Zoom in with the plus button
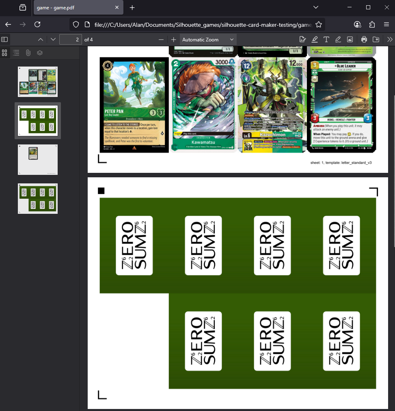Viewport: 395px width, 411px height. [x=173, y=40]
